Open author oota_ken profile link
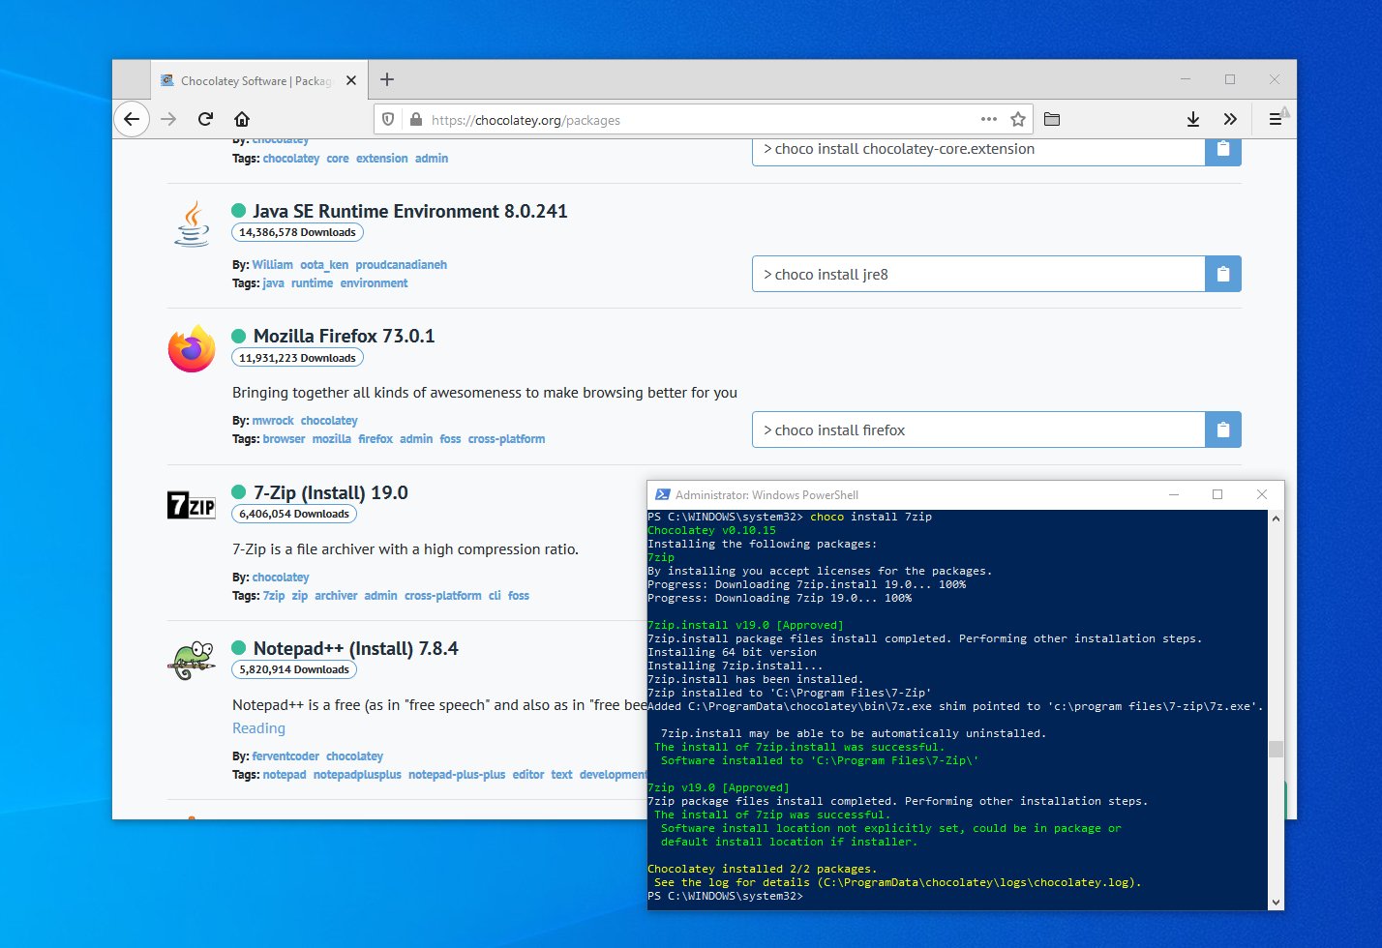 coord(323,264)
